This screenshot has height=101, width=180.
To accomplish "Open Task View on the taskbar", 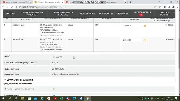I will coord(16,98).
